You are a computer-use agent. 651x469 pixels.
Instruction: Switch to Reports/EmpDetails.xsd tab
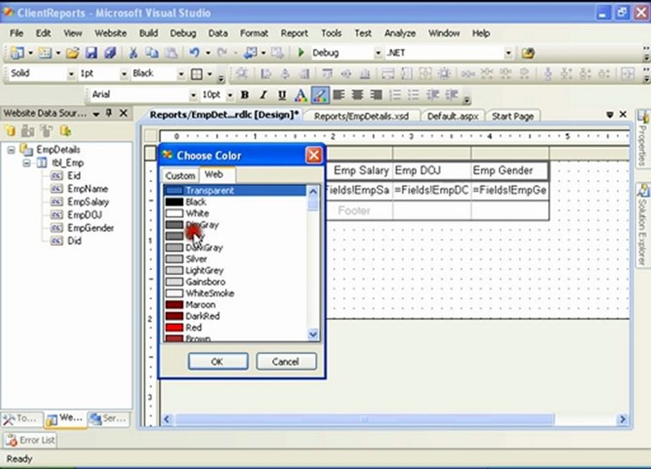(361, 117)
